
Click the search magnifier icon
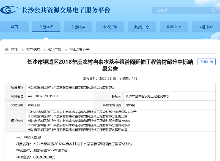click(x=214, y=10)
